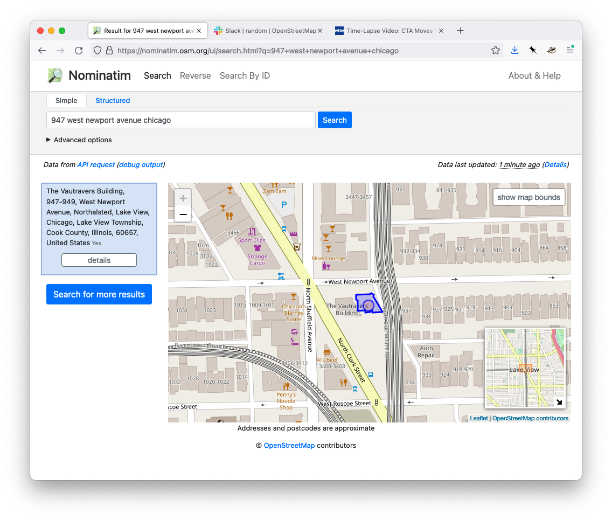Open the Leaflet attribution link
The width and height of the screenshot is (612, 520).
tap(478, 418)
